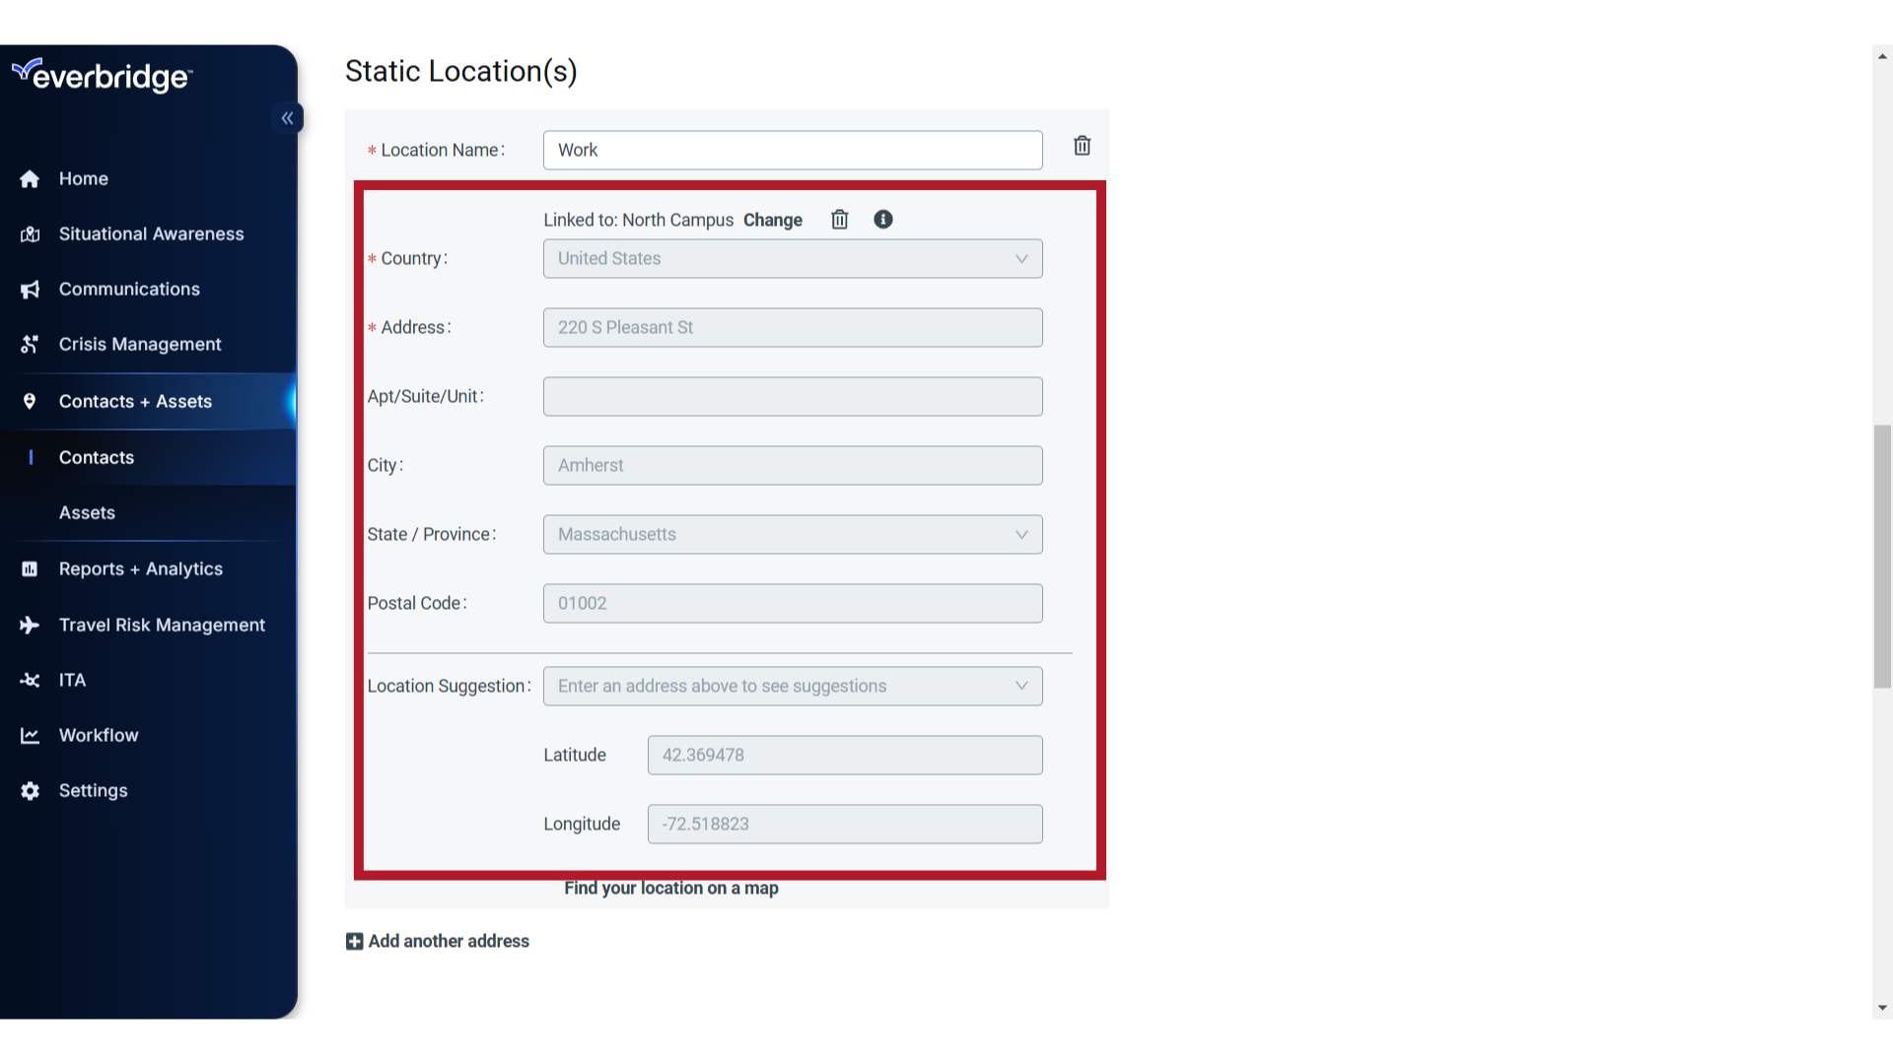1893x1064 pixels.
Task: Click the info icon next to Linked to
Action: 882,219
